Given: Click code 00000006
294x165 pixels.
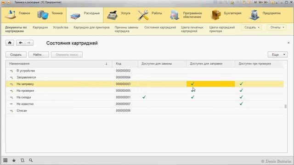Looking at the screenshot, I should [x=123, y=110].
